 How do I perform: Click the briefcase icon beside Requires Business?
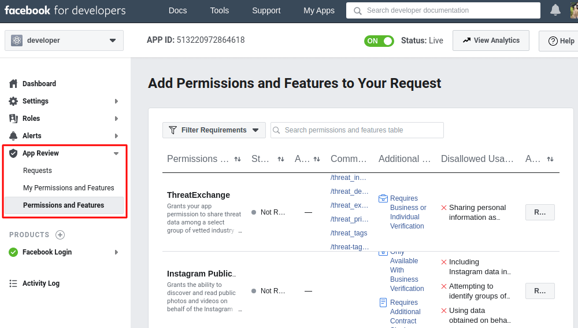(x=383, y=198)
